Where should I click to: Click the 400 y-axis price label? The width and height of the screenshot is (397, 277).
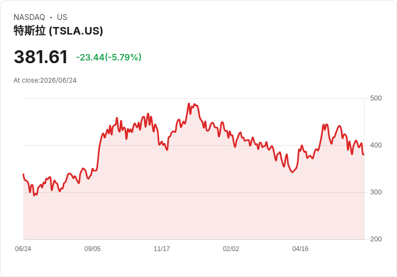point(376,145)
